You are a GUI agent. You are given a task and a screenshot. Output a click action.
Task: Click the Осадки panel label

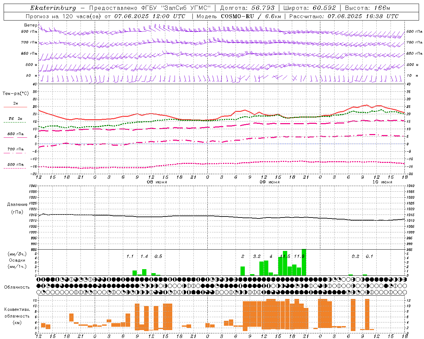(x=17, y=260)
